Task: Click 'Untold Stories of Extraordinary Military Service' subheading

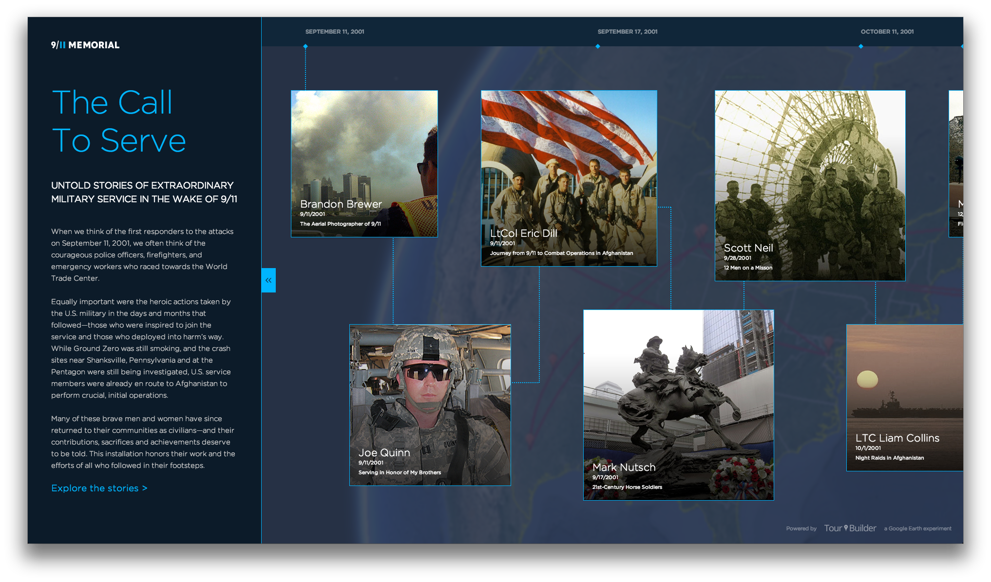Action: click(144, 192)
